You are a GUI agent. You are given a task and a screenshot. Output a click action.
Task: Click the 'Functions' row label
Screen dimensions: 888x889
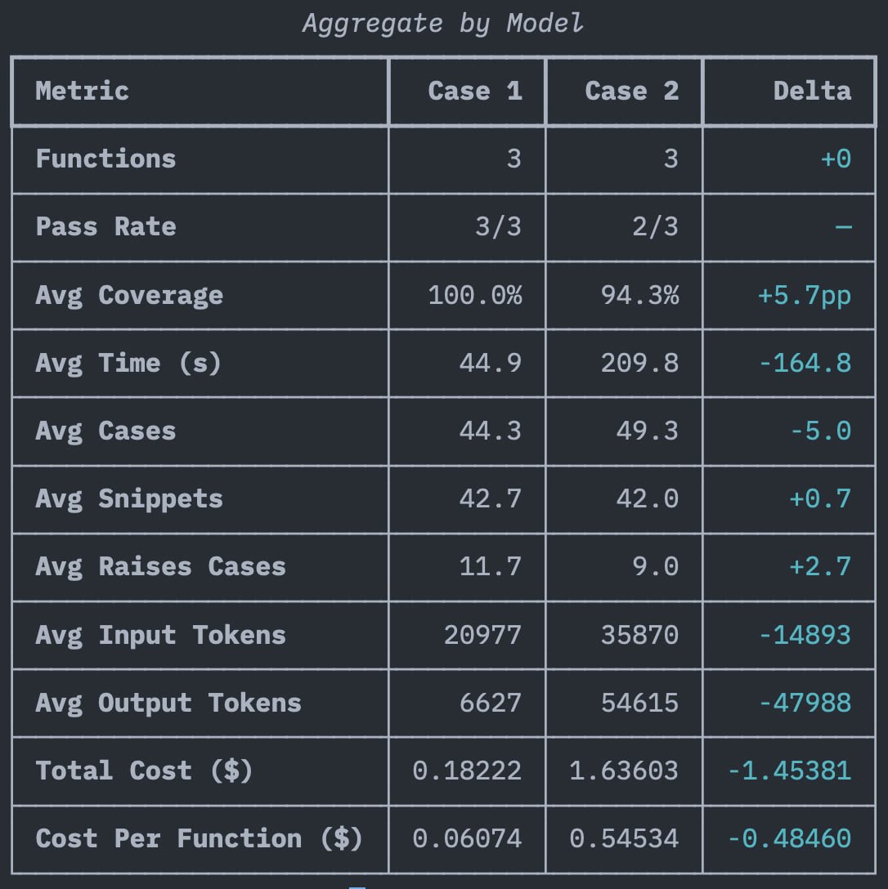click(x=105, y=159)
